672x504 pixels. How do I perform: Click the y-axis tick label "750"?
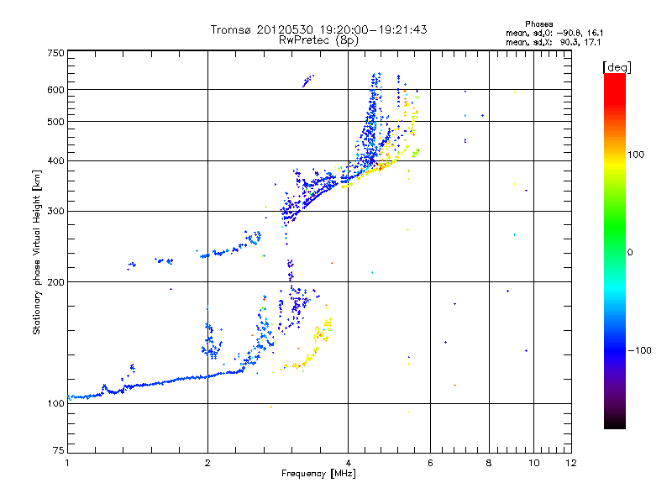(55, 53)
